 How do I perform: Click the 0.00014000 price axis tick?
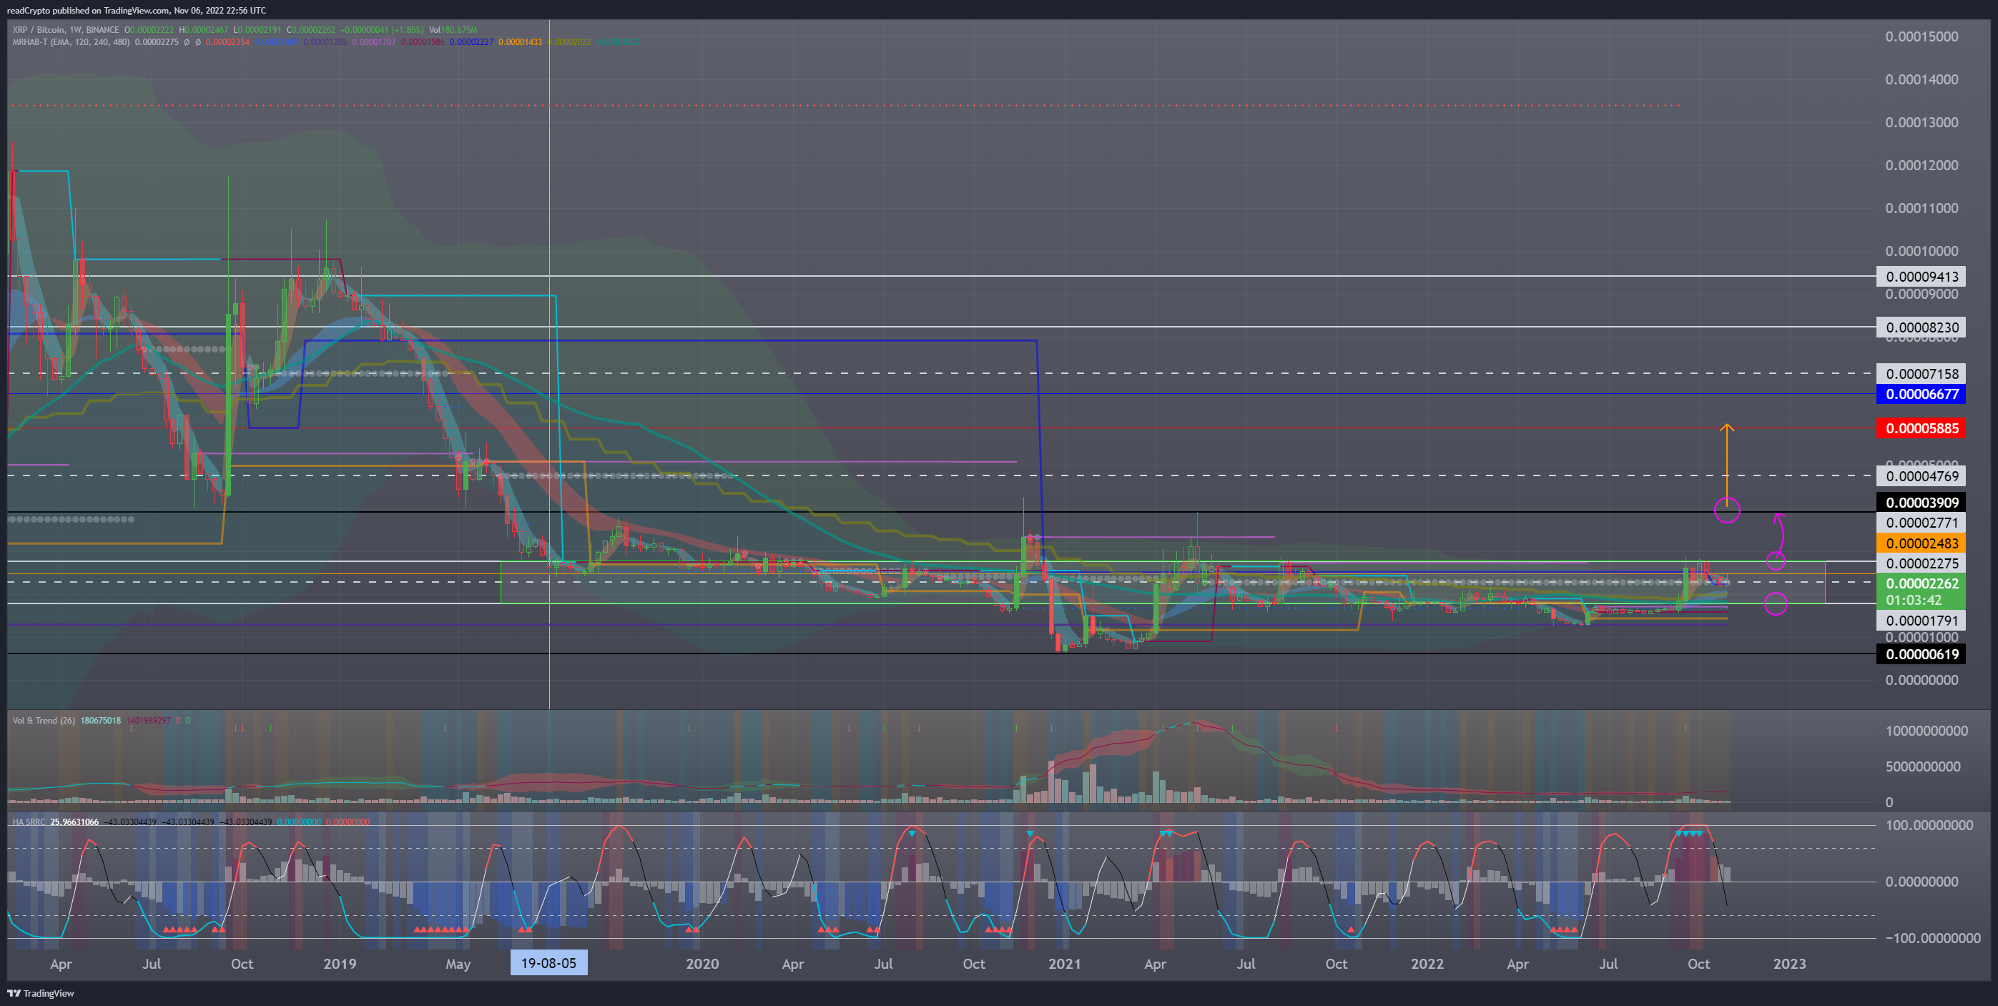[x=1921, y=80]
